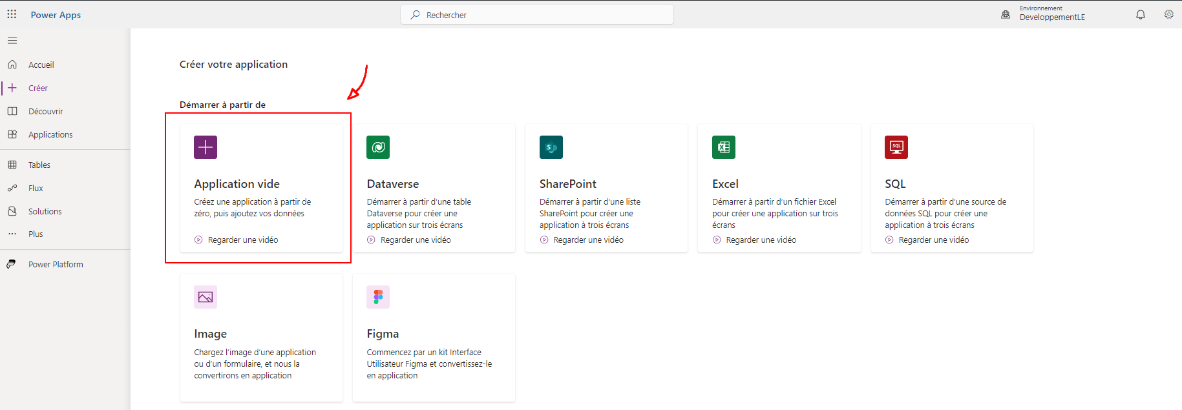Click the Image card description text
The height and width of the screenshot is (410, 1182).
(x=255, y=364)
